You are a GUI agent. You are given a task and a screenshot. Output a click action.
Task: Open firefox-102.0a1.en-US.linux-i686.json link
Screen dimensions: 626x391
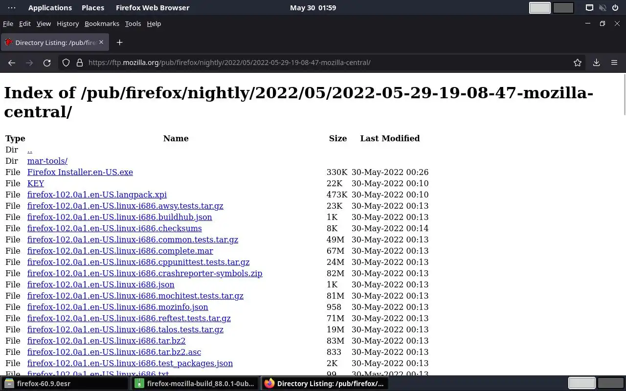[x=101, y=284]
